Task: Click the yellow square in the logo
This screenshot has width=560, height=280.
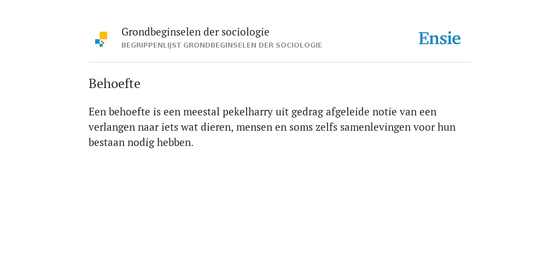Action: tap(103, 36)
